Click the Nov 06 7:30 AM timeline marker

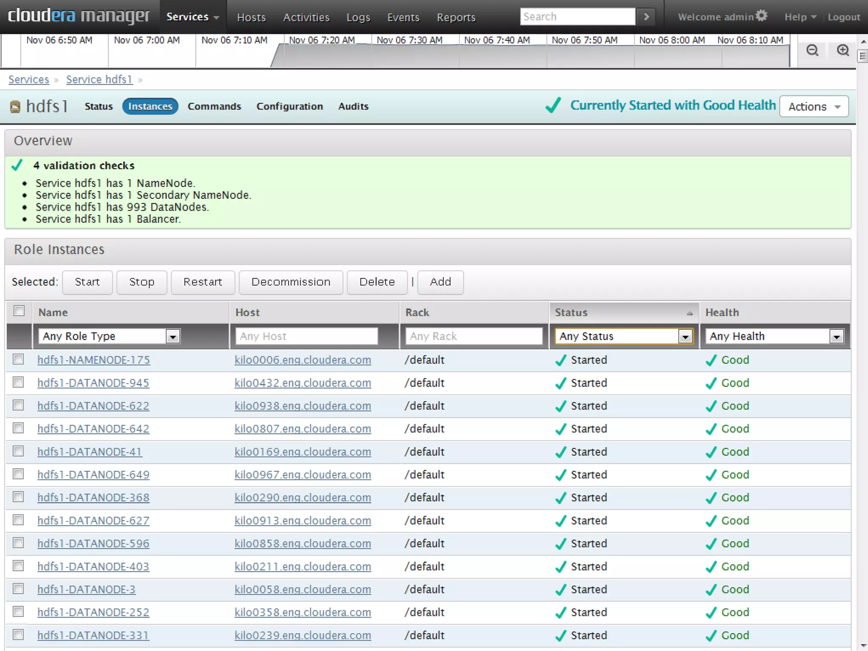409,40
